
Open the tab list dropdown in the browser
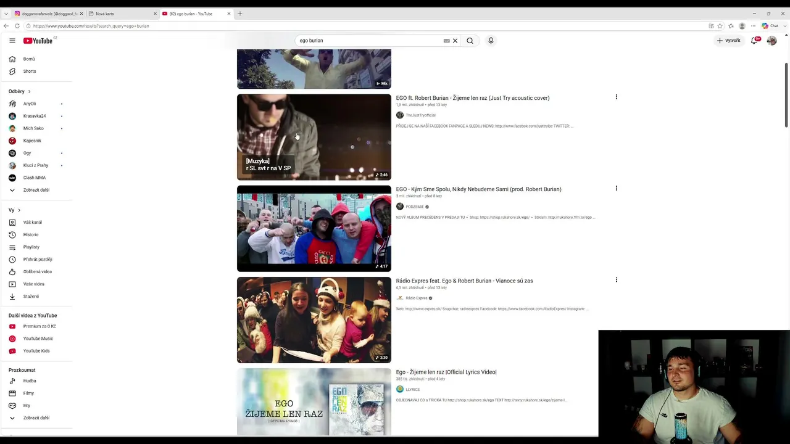pos(6,14)
